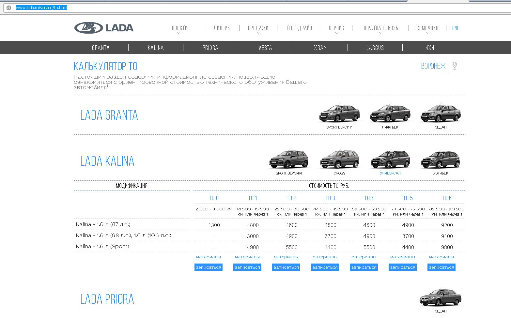Click the browser address bar URL
511x318 pixels.
pos(41,8)
